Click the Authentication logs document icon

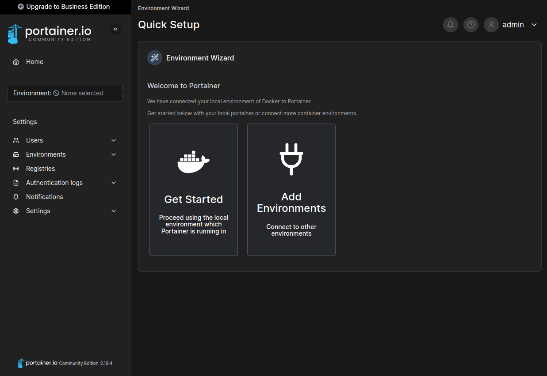pyautogui.click(x=16, y=183)
